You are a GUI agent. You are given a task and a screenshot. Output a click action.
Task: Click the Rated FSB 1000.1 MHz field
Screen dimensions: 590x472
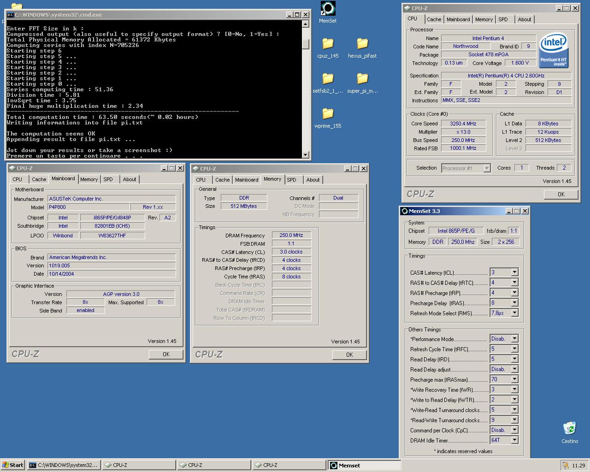tap(463, 148)
